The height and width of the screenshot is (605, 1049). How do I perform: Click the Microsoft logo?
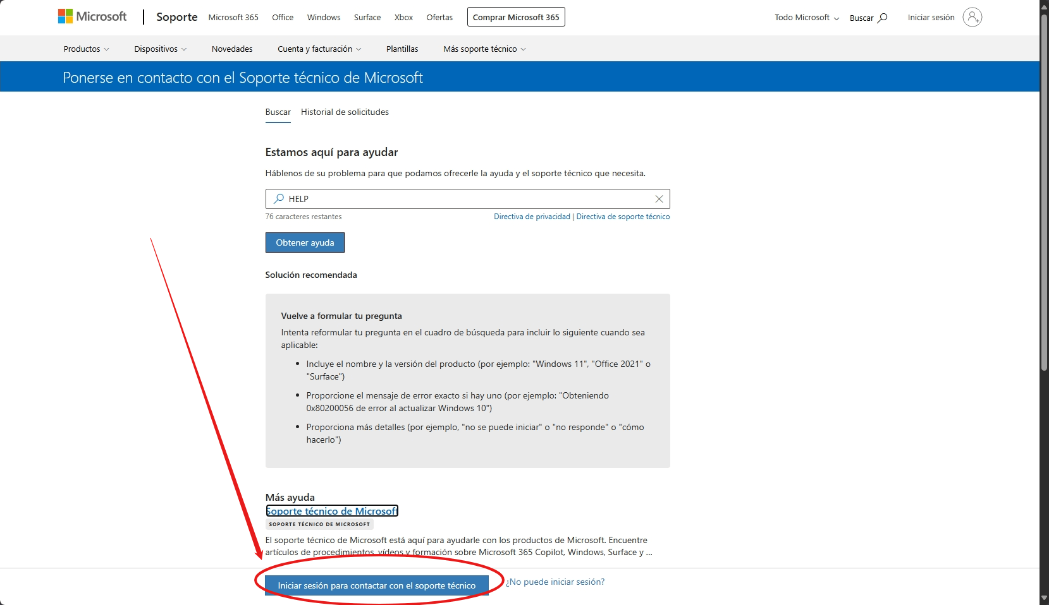coord(92,16)
